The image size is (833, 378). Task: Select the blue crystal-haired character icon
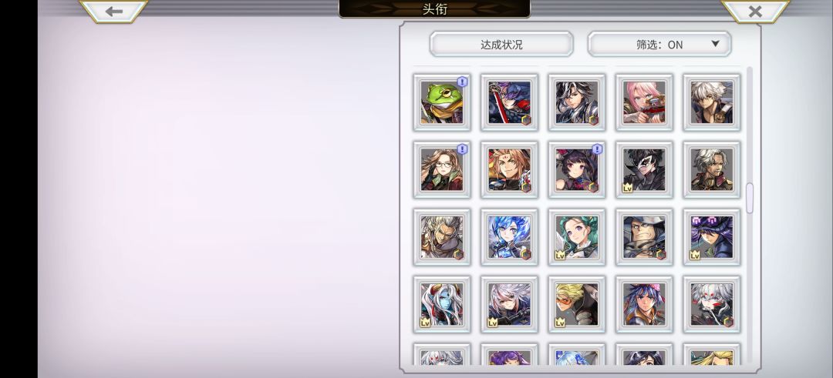pyautogui.click(x=510, y=237)
